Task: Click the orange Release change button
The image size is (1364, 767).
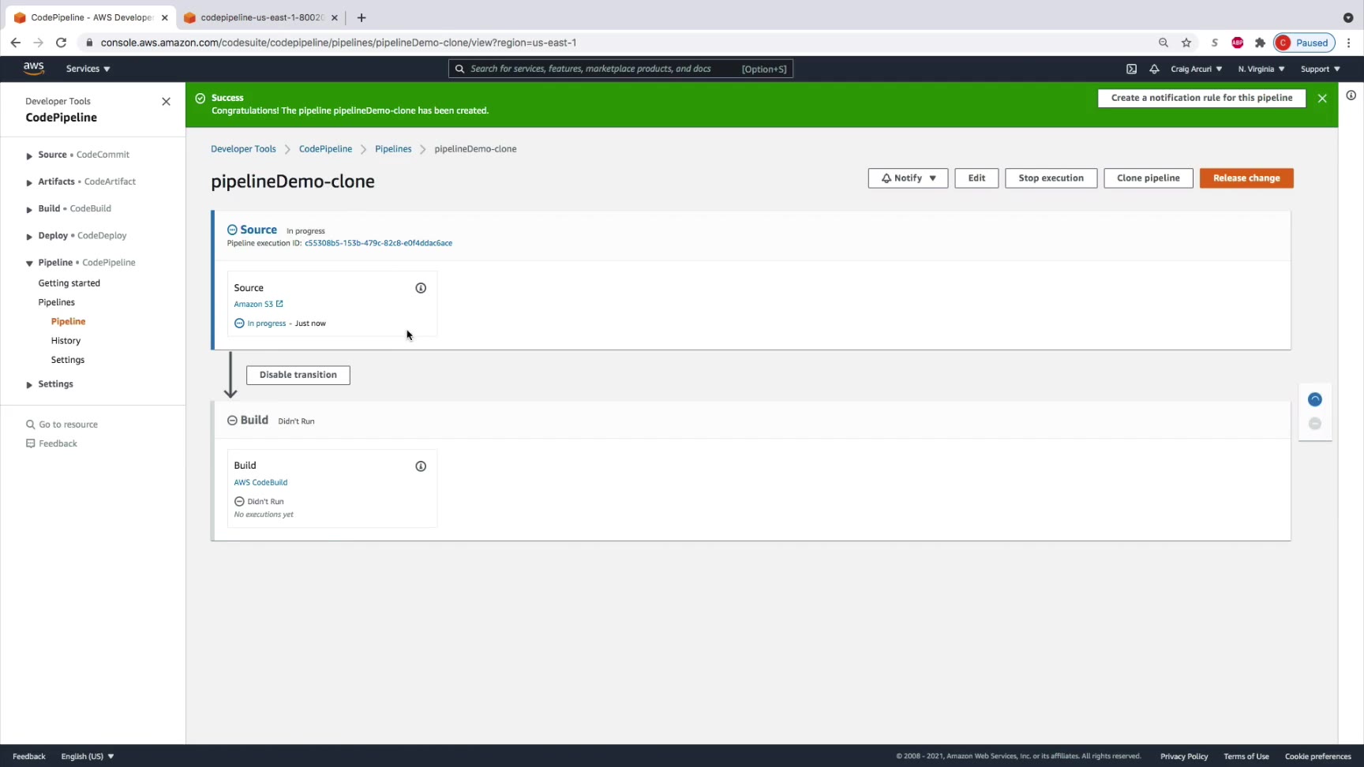Action: tap(1246, 178)
